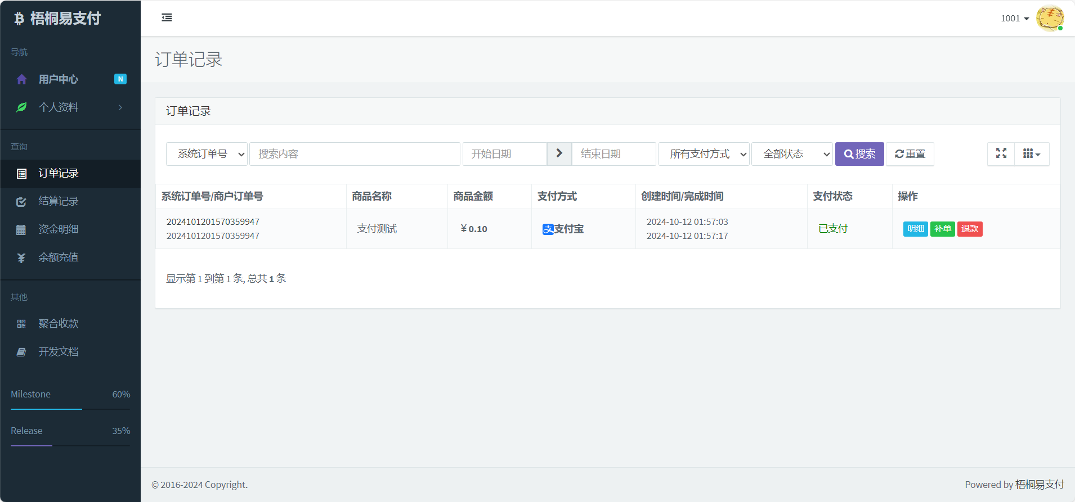Click the Bitcoin logo icon in header
The image size is (1075, 502).
click(19, 19)
